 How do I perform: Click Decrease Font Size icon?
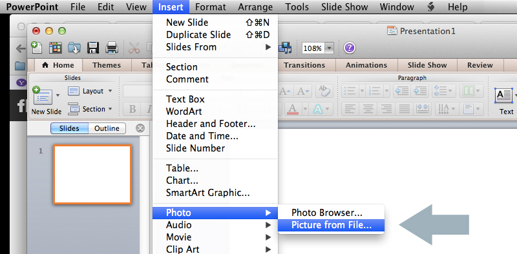(x=302, y=91)
